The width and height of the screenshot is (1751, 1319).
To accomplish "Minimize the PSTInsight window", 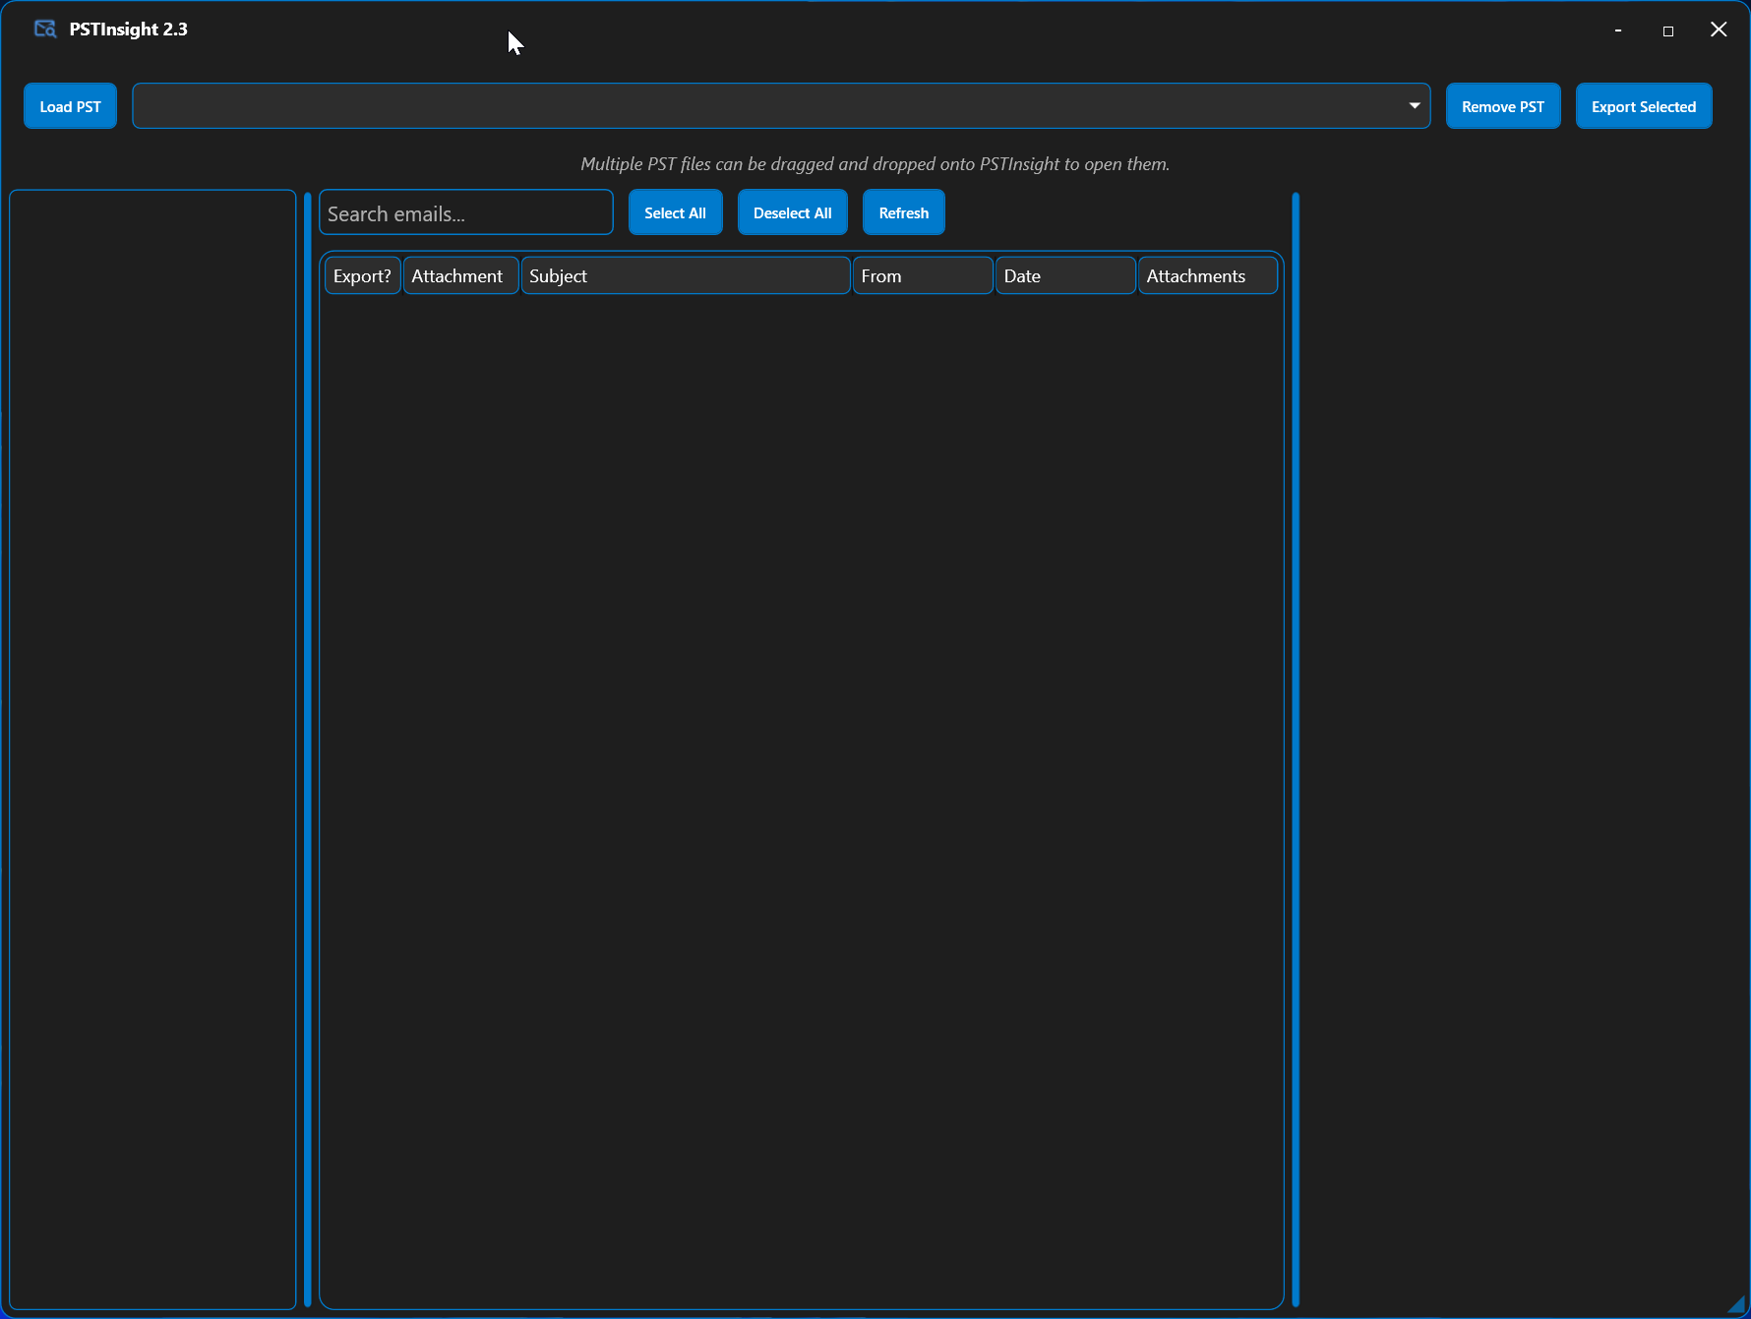I will tap(1617, 30).
